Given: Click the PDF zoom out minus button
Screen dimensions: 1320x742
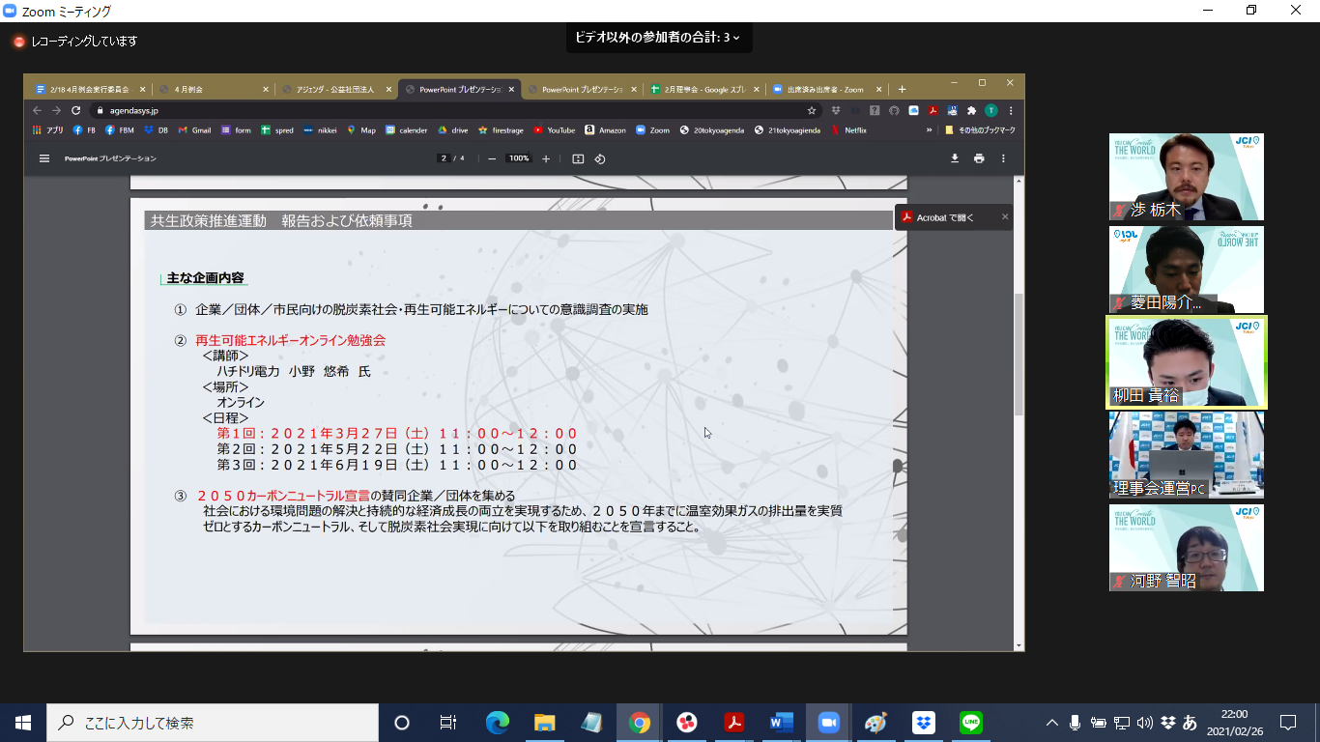Looking at the screenshot, I should [x=492, y=158].
